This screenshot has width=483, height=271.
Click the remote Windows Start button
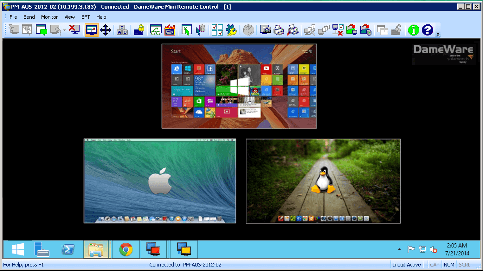19,249
